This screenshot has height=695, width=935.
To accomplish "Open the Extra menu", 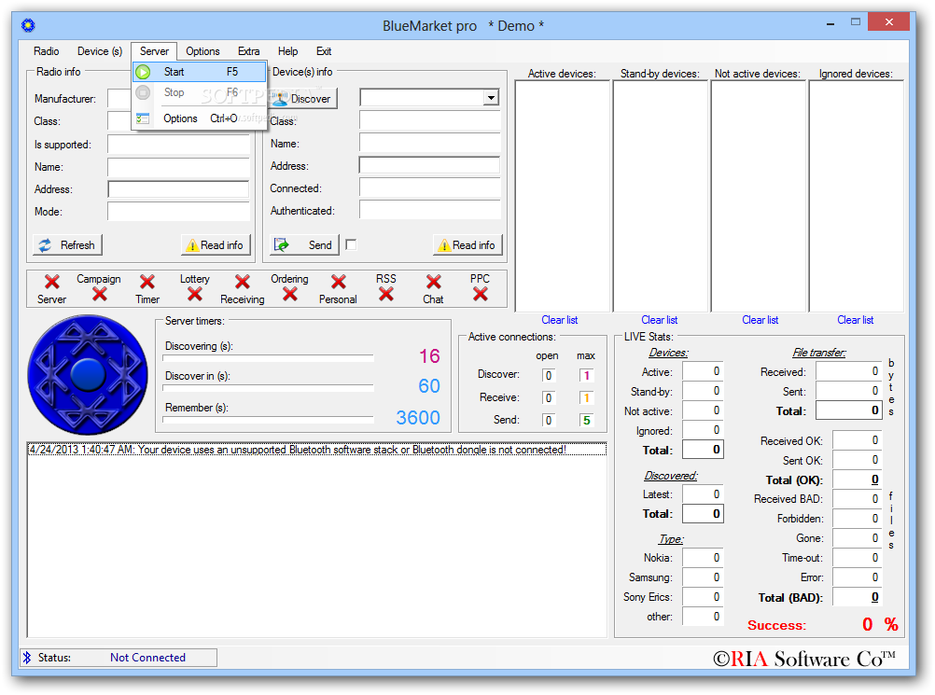I will [x=248, y=51].
